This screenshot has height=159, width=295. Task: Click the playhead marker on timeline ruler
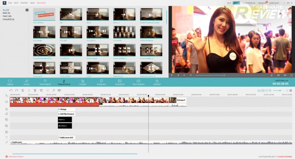(x=148, y=96)
